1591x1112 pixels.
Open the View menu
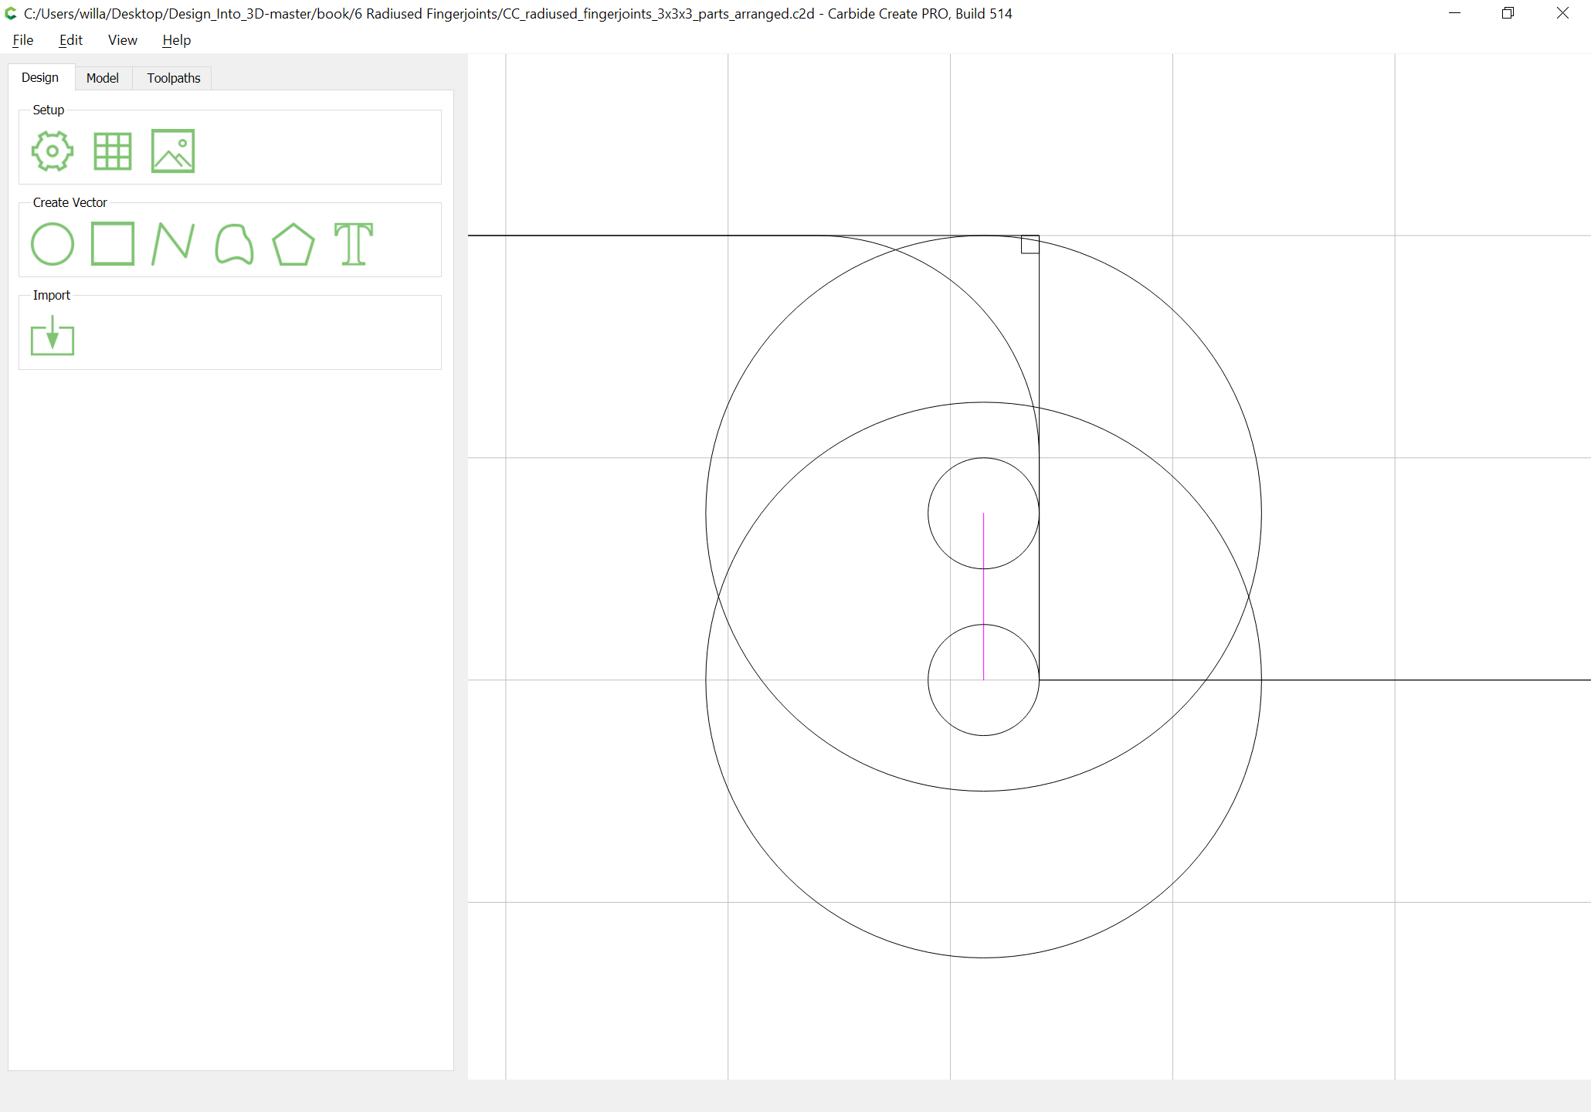[x=123, y=40]
